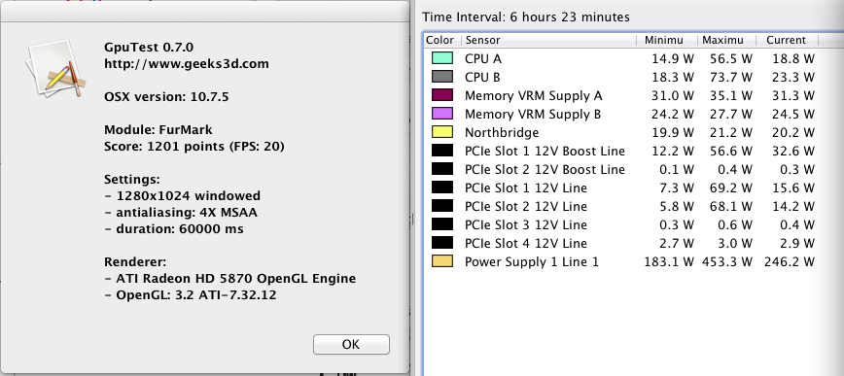The height and width of the screenshot is (376, 844).
Task: Sort by the Sensor column header
Action: click(548, 40)
